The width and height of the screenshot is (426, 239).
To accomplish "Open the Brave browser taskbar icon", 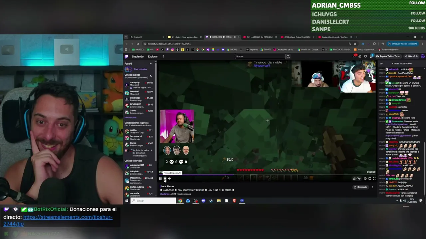I will click(234, 201).
